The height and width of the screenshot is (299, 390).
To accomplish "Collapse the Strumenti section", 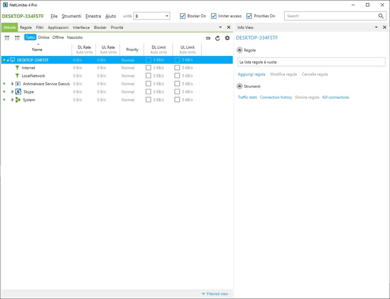I will point(239,86).
